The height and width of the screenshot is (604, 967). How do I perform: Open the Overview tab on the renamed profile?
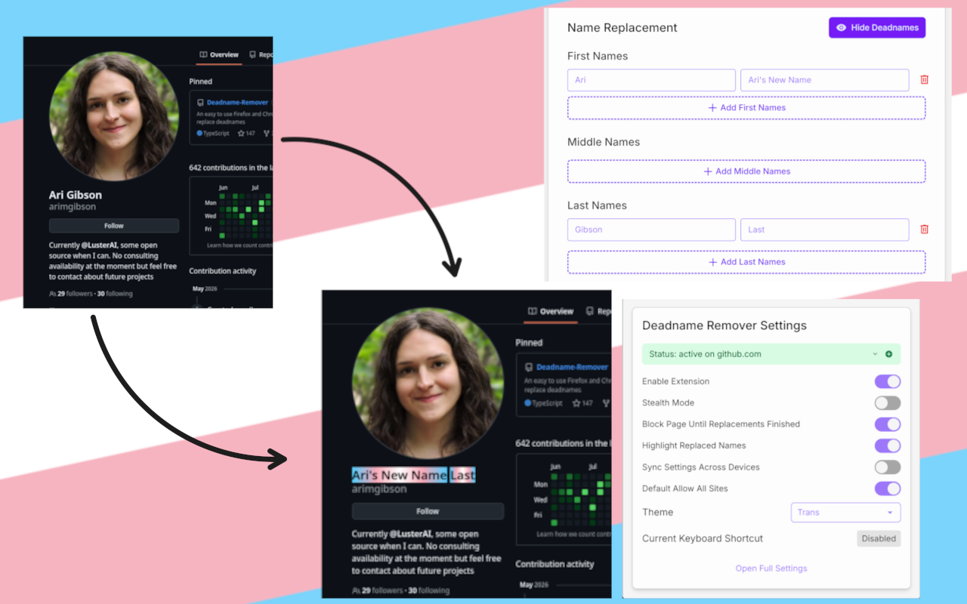pos(551,312)
